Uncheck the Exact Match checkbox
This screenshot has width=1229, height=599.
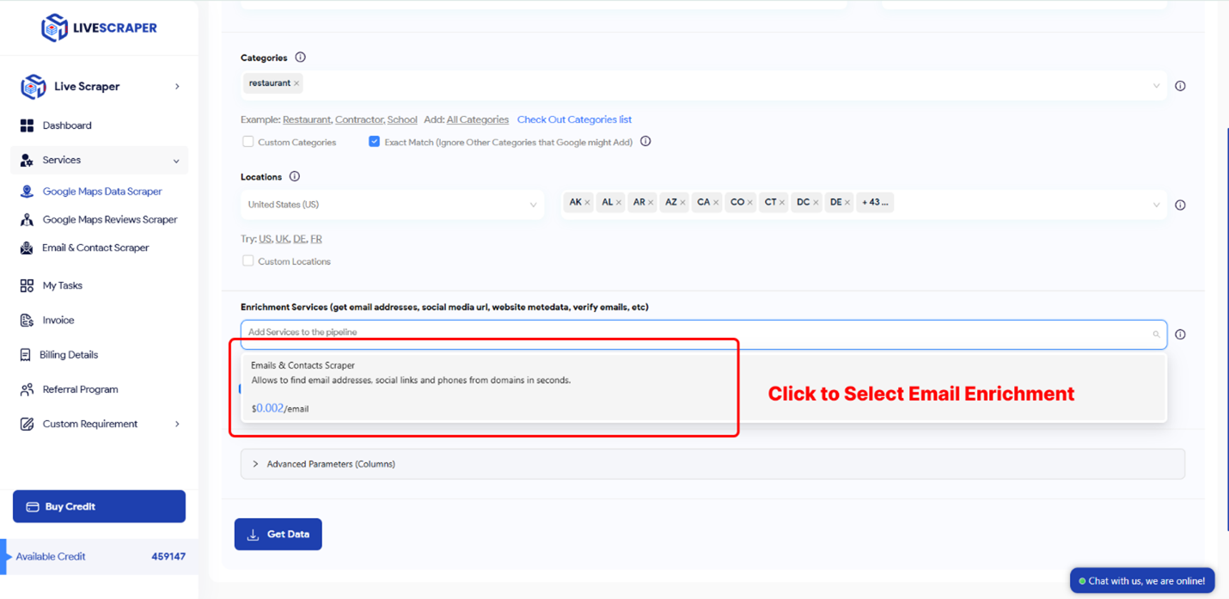pos(374,142)
